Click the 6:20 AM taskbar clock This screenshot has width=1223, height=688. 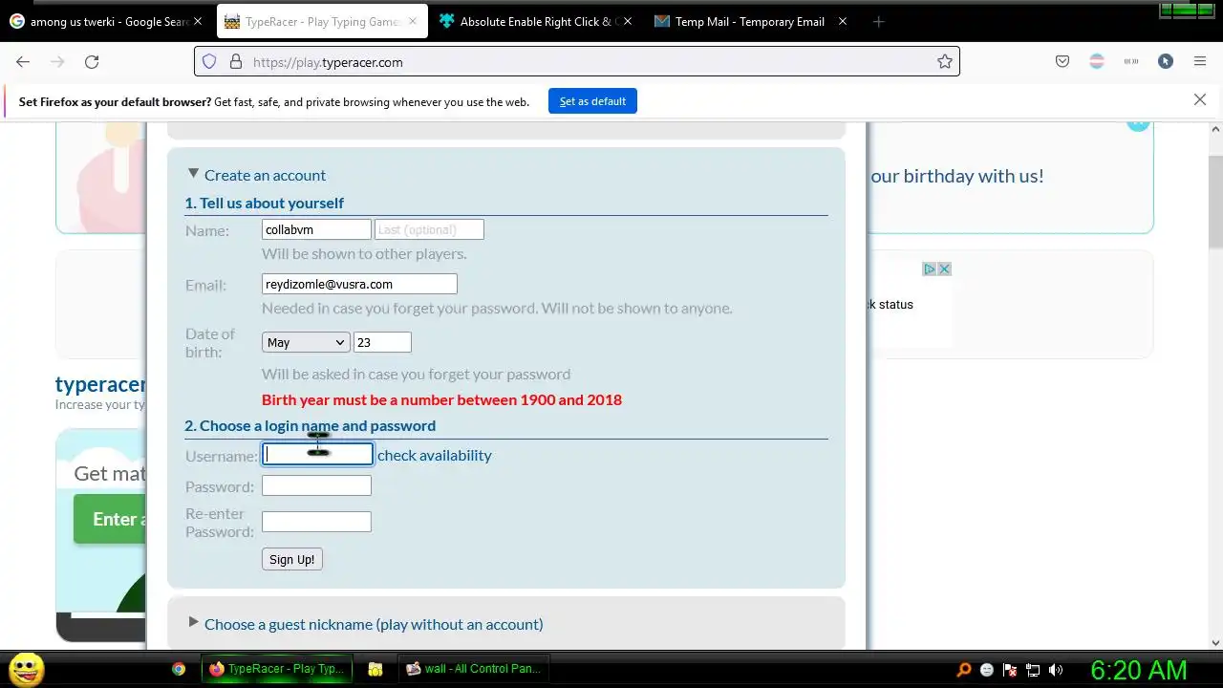(x=1138, y=670)
